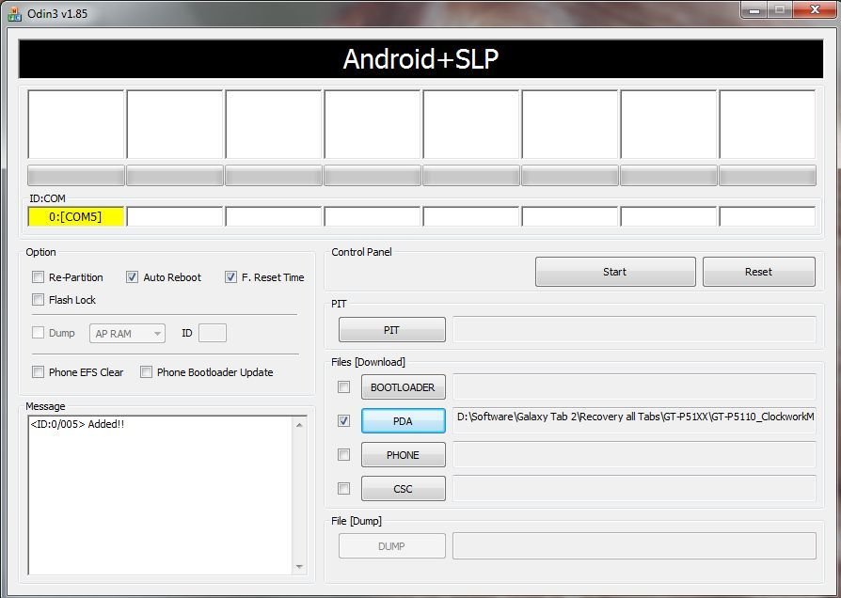Click the first progress bar under status boxes

[x=75, y=176]
